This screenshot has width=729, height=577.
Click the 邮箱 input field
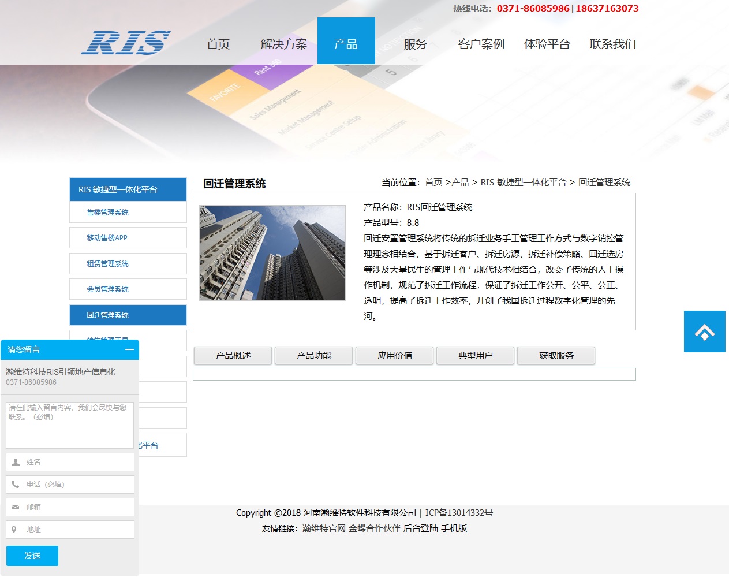[x=70, y=507]
